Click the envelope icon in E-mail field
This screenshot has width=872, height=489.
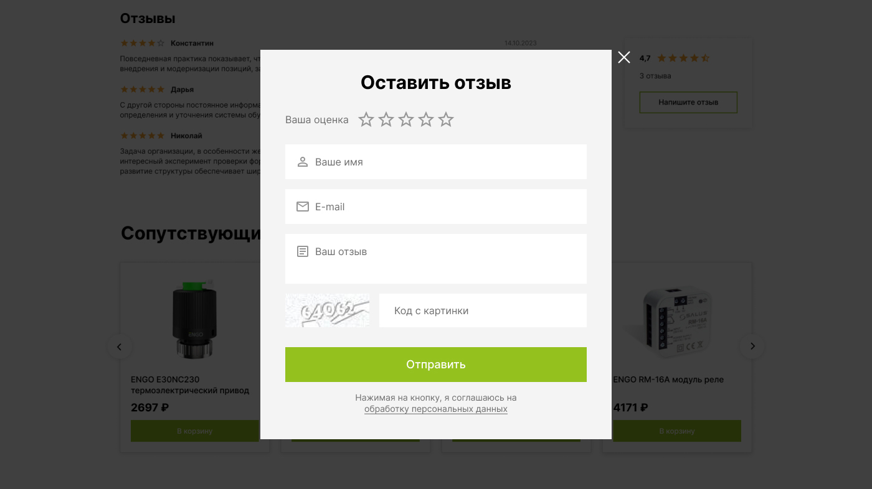tap(303, 207)
